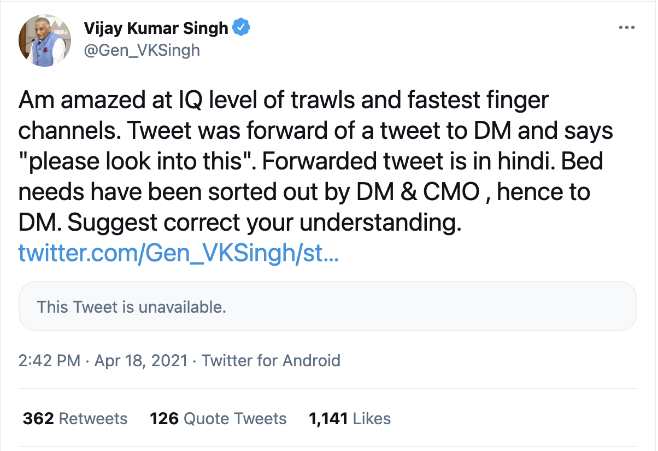Open the @Gen_VKSingh handle link
Image resolution: width=658 pixels, height=451 pixels.
(x=142, y=50)
